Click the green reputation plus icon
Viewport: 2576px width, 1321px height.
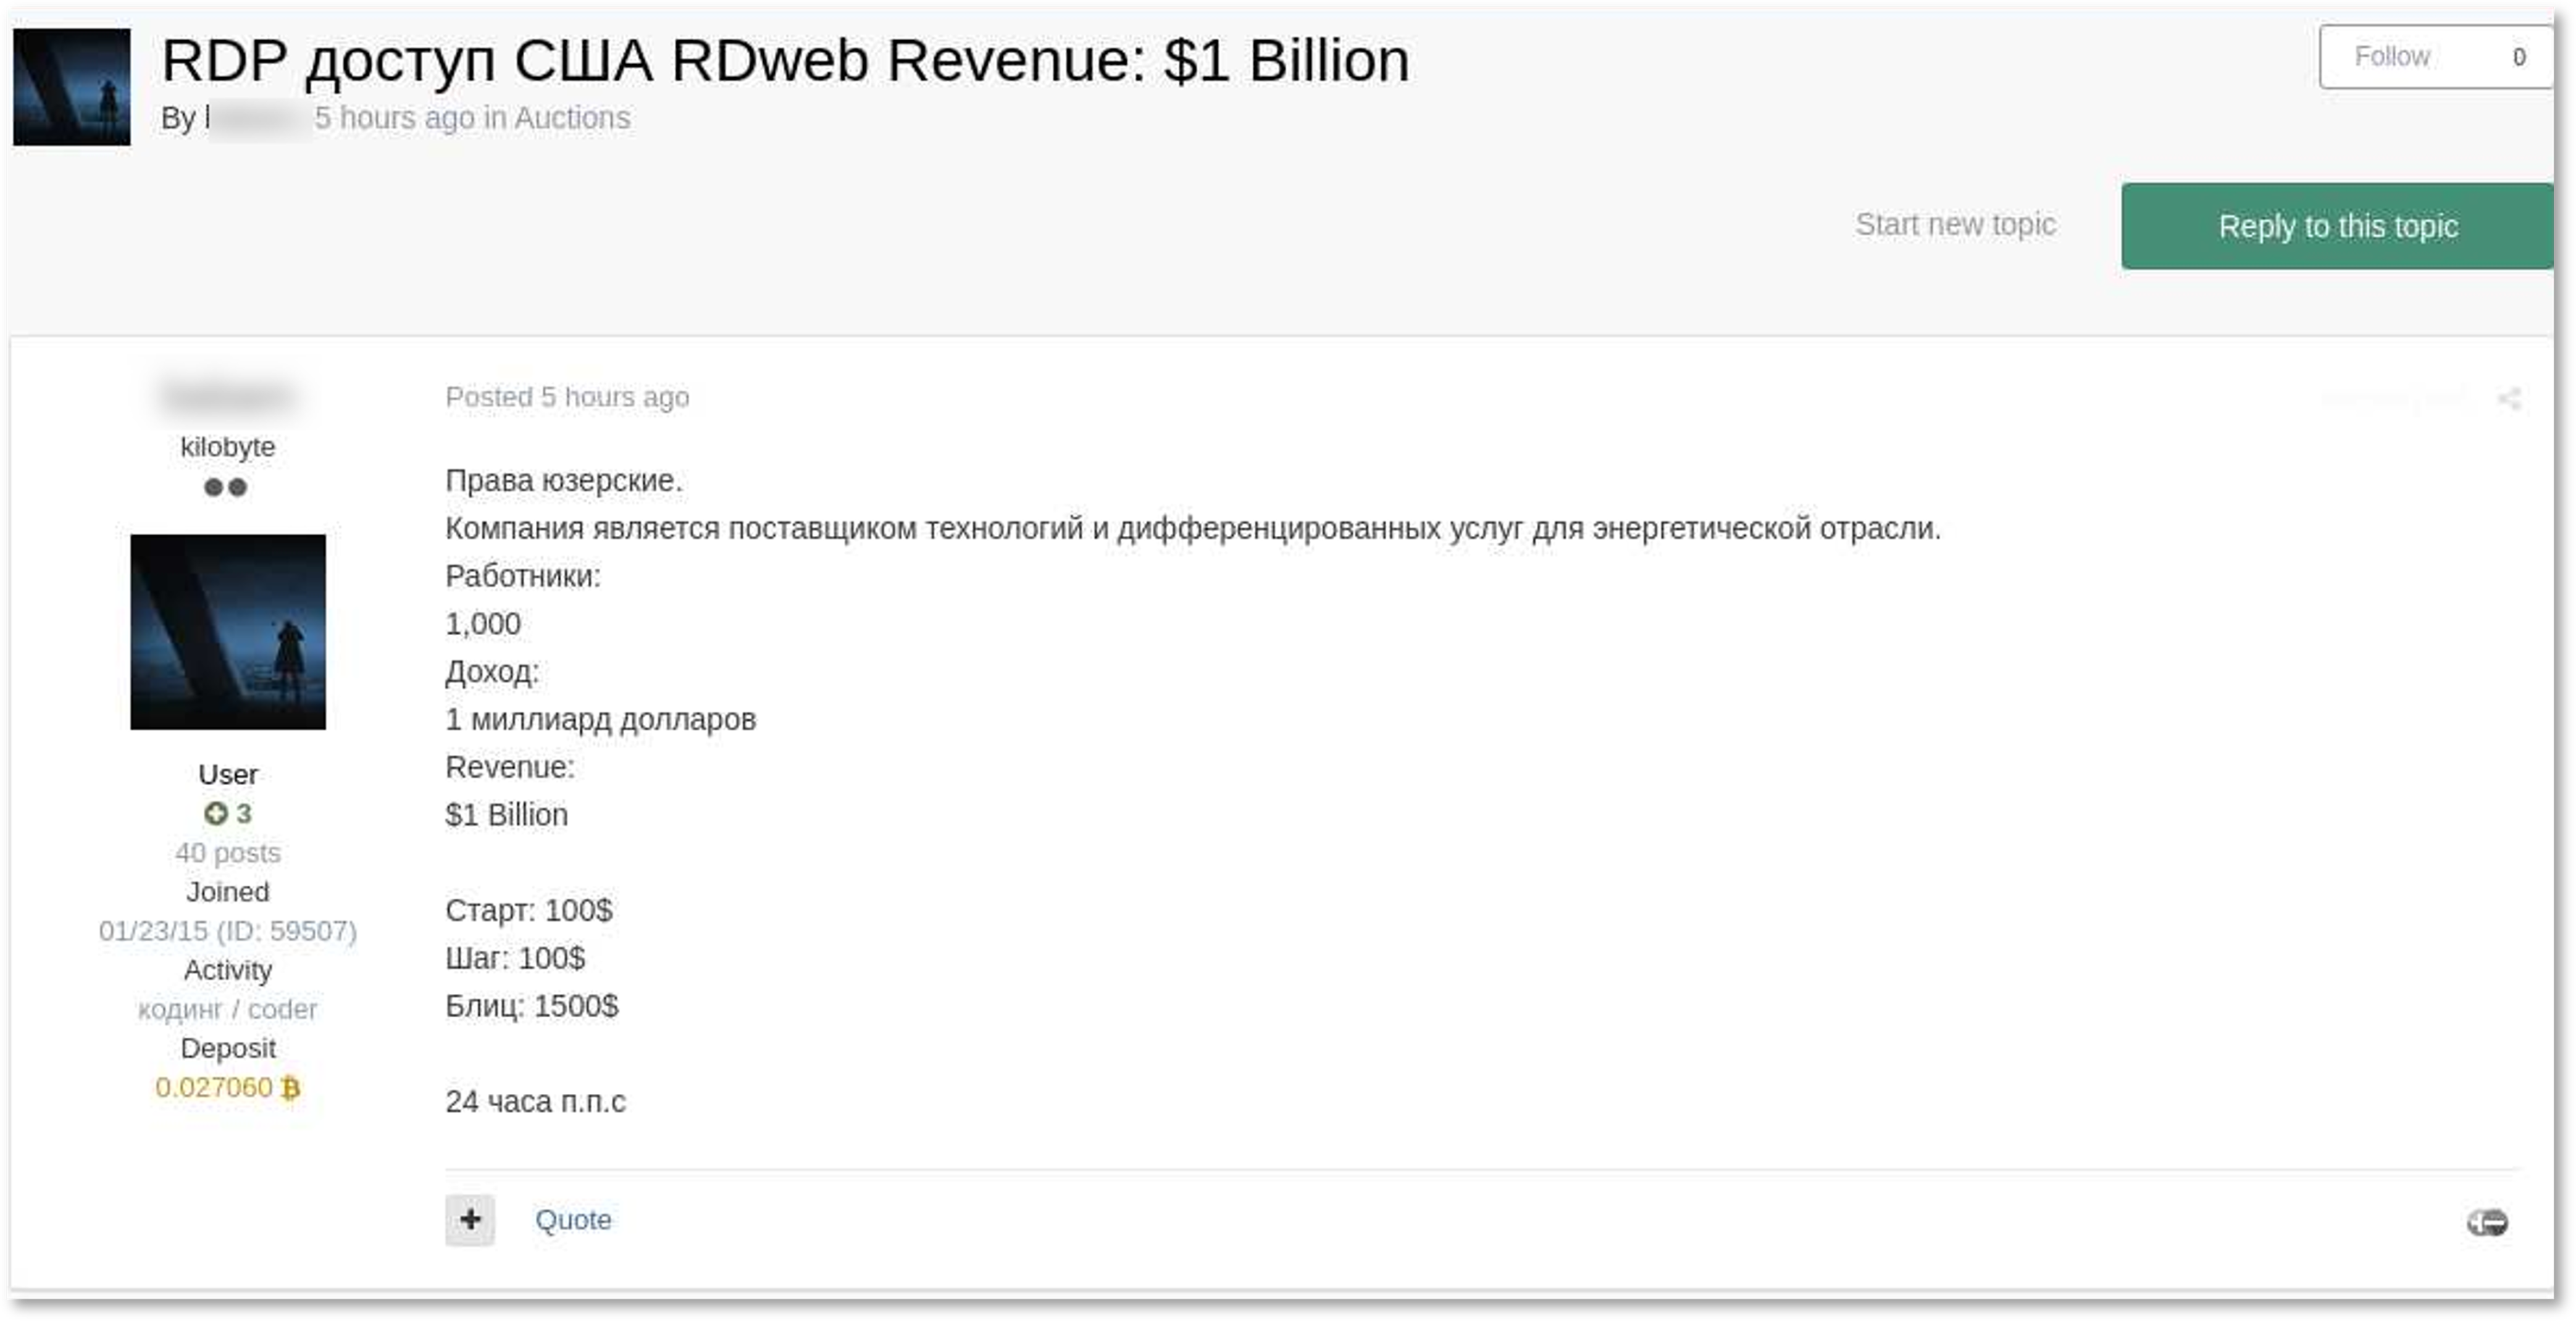click(215, 814)
